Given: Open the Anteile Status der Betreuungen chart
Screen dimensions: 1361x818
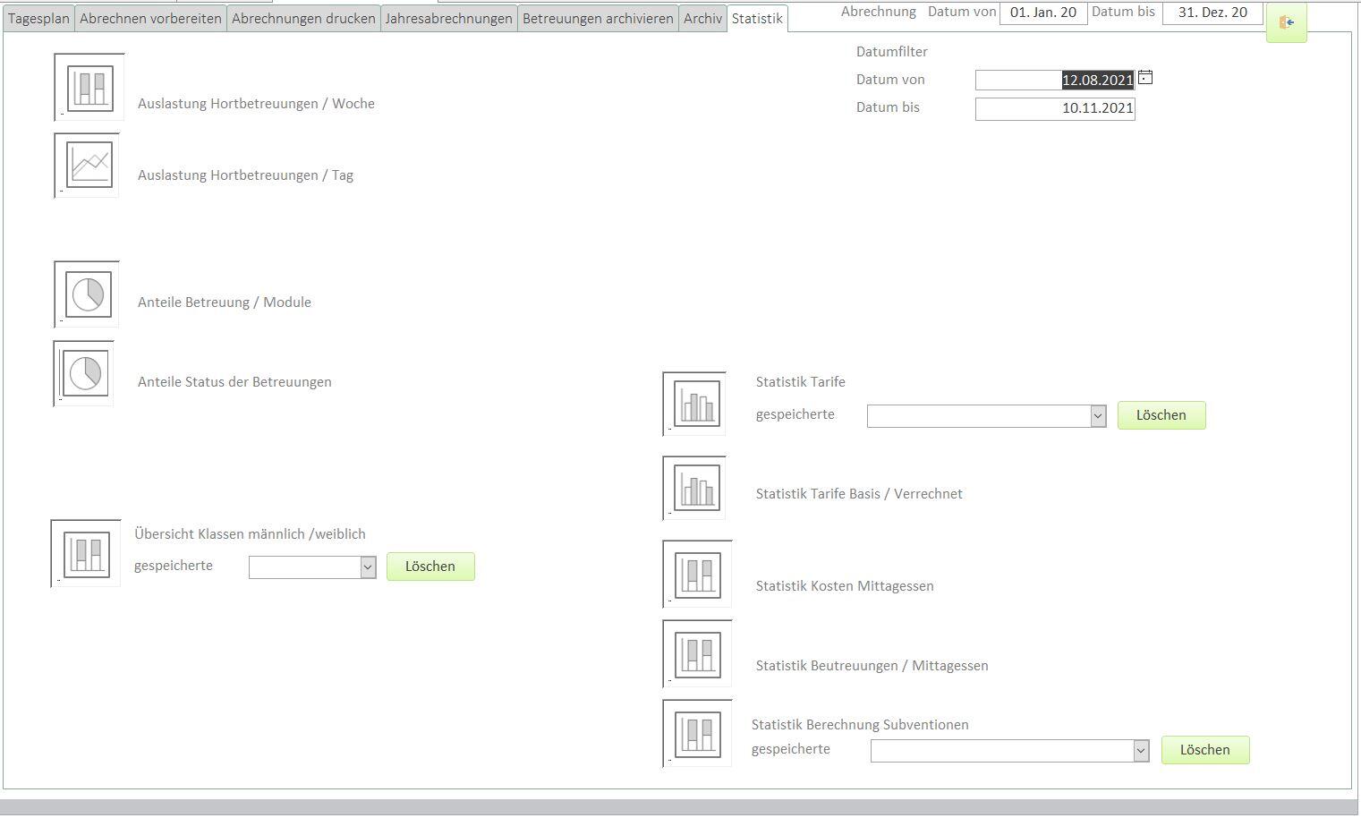Looking at the screenshot, I should [x=85, y=373].
